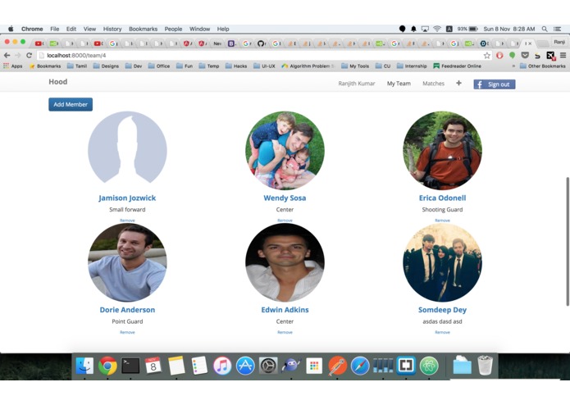
Task: Open Dorie Anderson's profile name
Action: pos(127,310)
